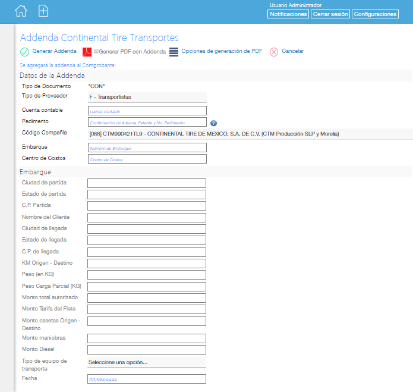Click the red PDF icon
Viewport: 413px width, 392px height.
coord(87,52)
